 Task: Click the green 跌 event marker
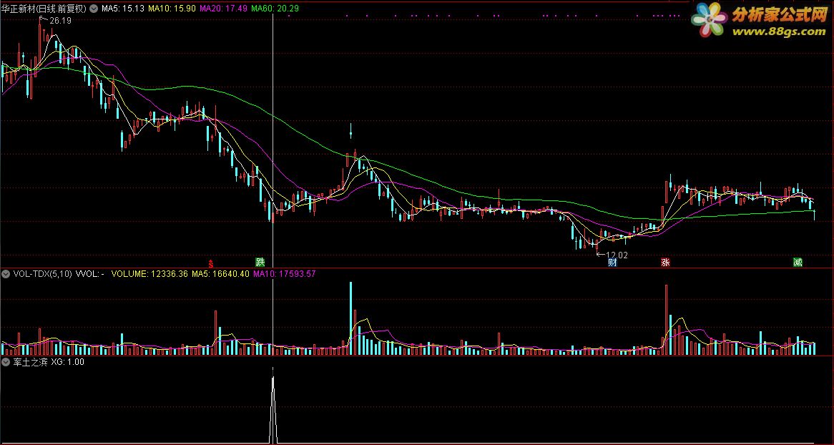(260, 262)
